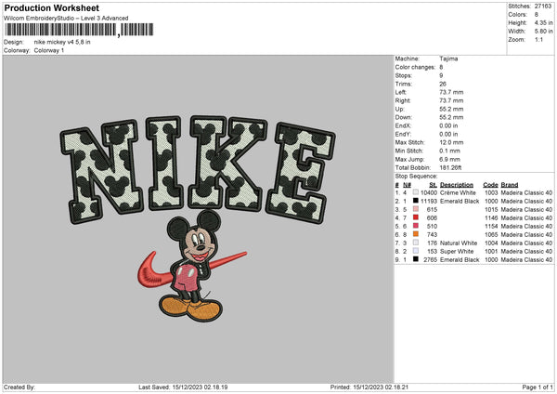Click the Trims value 26

click(443, 84)
